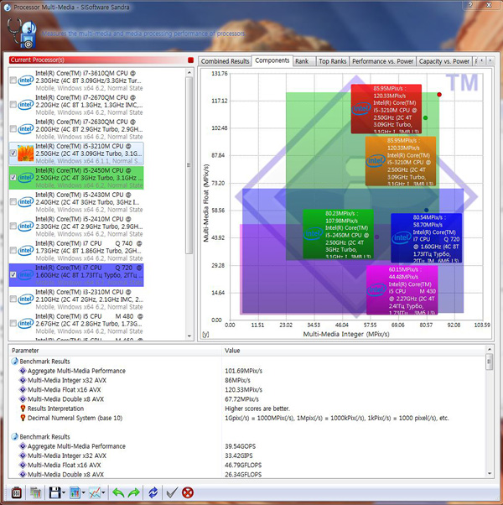Click Intel logo of i7-3610QM entry
This screenshot has width=503, height=505.
click(26, 81)
